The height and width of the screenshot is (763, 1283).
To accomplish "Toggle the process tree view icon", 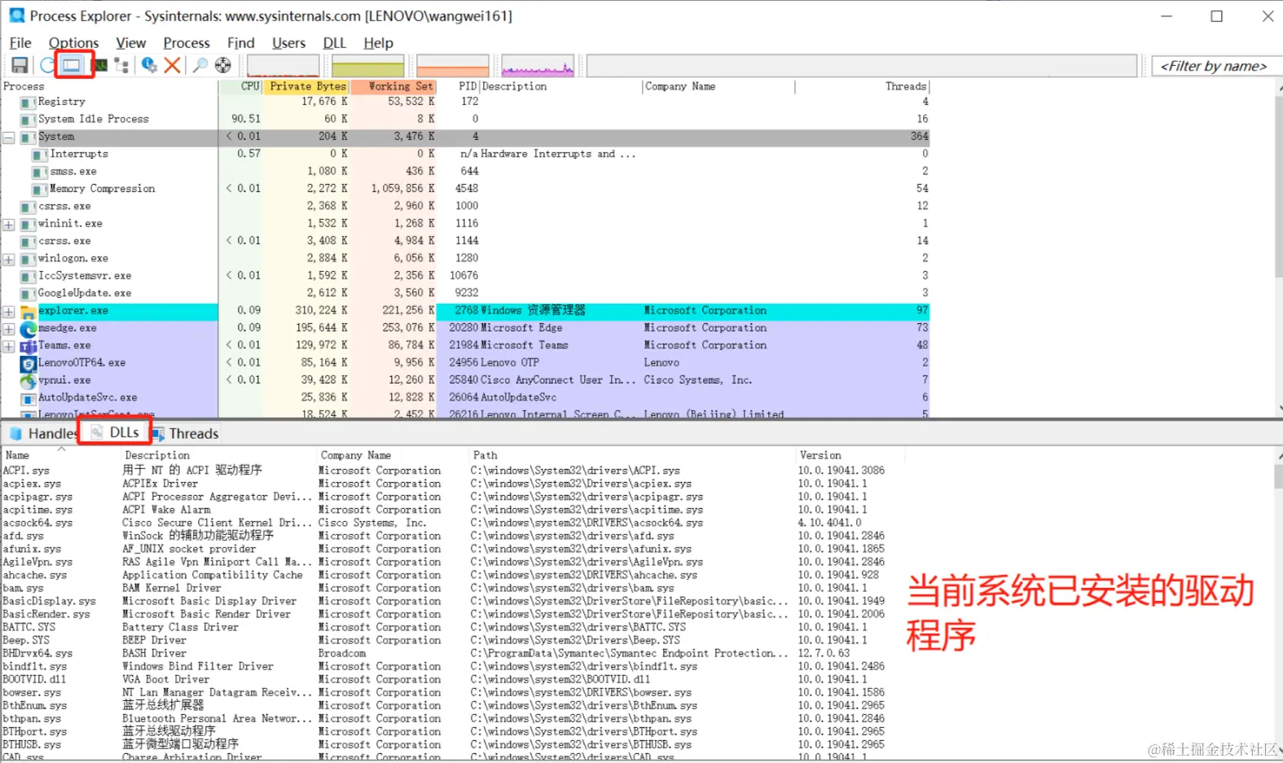I will click(122, 65).
